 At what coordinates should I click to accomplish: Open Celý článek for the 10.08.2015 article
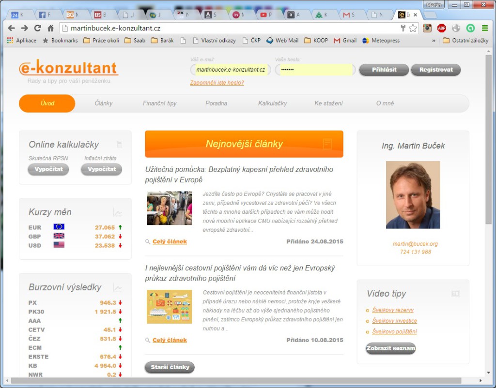(x=170, y=340)
